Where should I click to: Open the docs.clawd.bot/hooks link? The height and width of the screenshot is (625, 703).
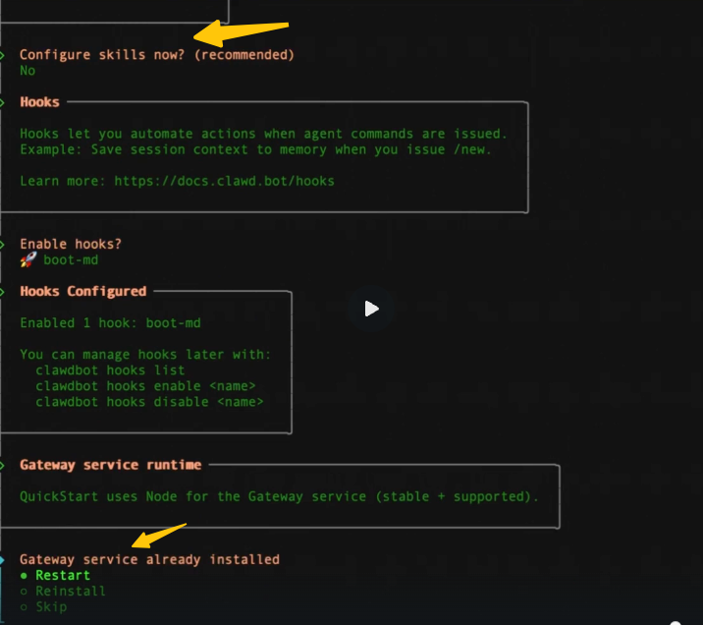pyautogui.click(x=224, y=181)
